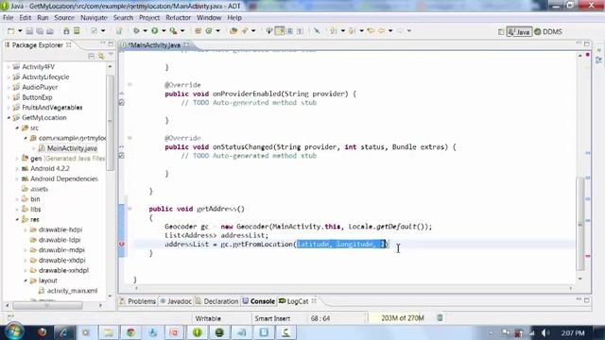Screen dimensions: 605x340
Task: Click the pin toolbar icon right of Show Whitespace
Action: (x=317, y=31)
